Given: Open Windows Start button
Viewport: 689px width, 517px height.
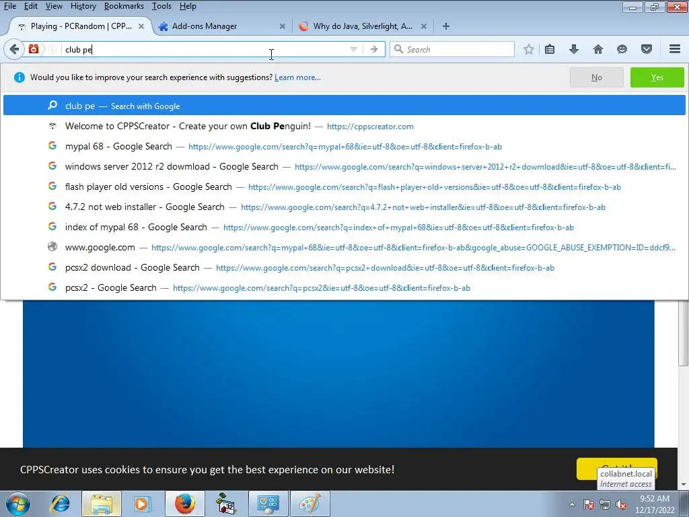Looking at the screenshot, I should 17,504.
